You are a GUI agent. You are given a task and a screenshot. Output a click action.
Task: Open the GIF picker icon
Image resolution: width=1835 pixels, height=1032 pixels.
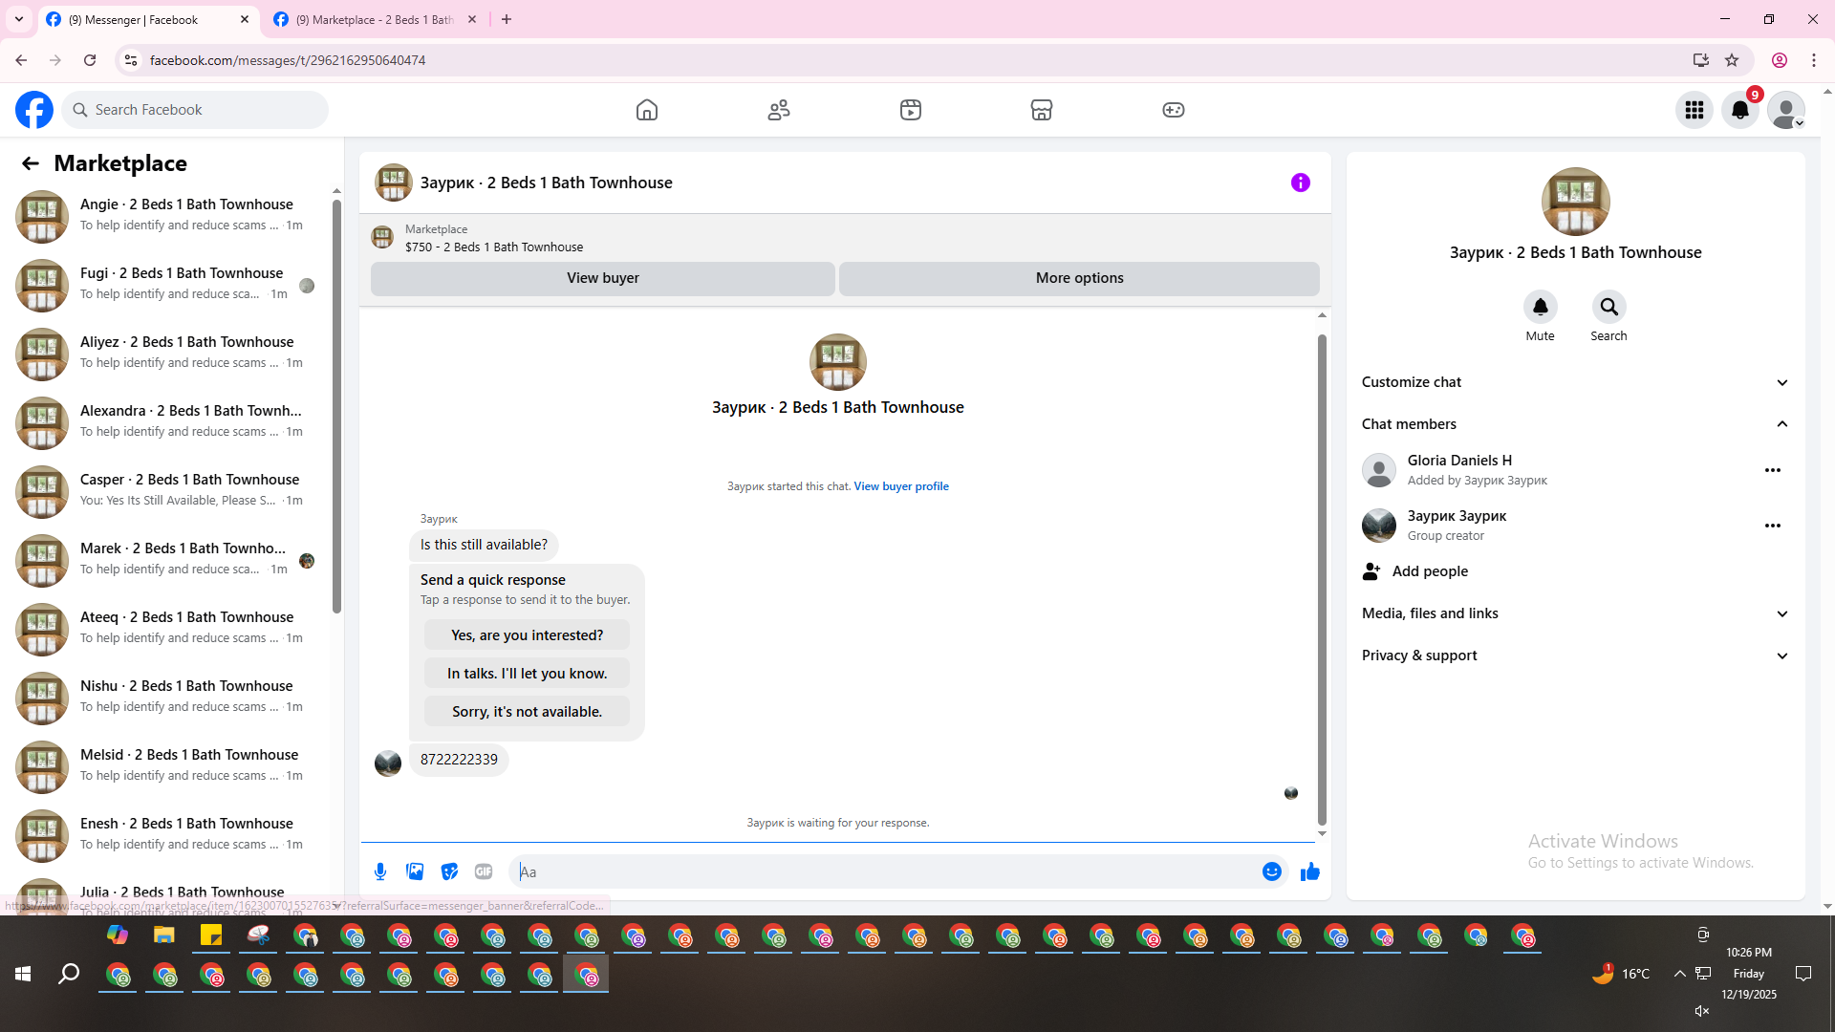484,871
